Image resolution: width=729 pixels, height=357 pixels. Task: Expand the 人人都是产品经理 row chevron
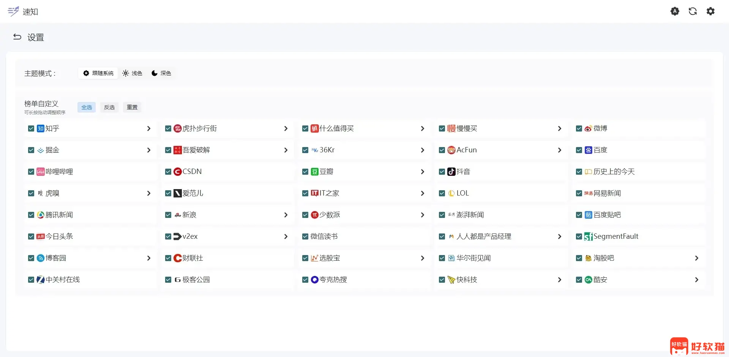point(559,236)
